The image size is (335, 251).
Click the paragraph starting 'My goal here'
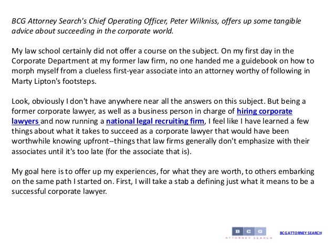tap(163, 181)
